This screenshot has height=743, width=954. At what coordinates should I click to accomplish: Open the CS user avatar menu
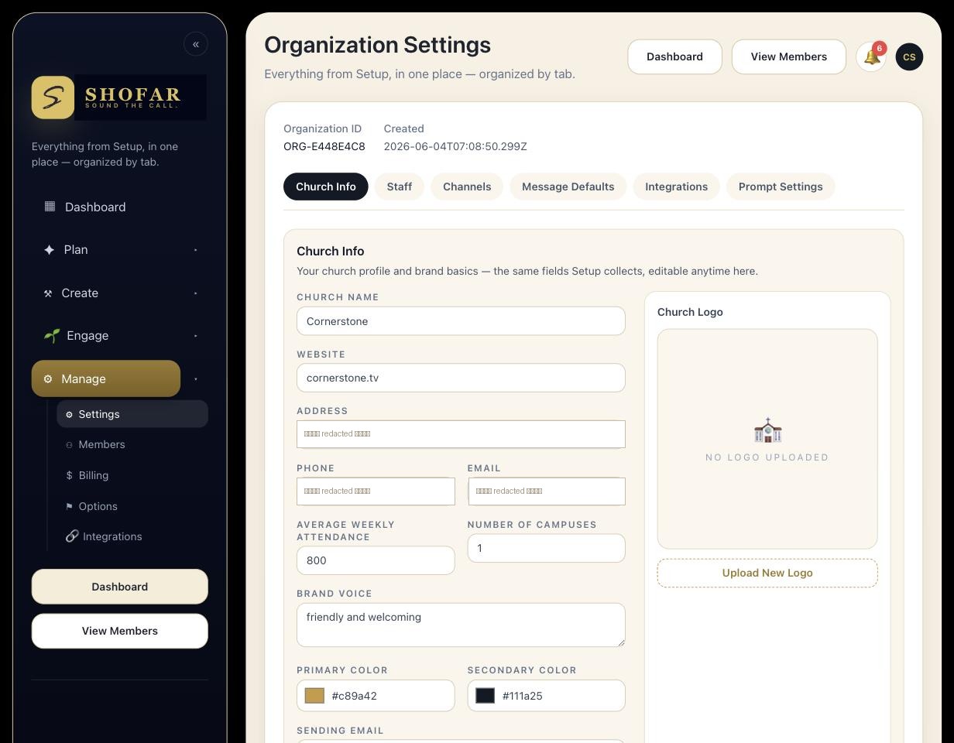(x=909, y=56)
